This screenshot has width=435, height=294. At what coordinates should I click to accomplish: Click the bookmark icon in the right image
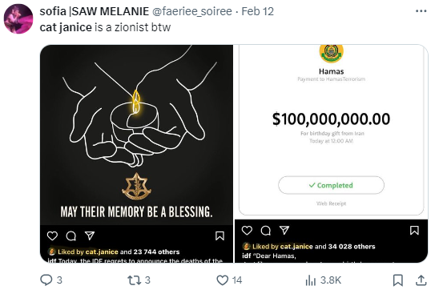click(414, 230)
